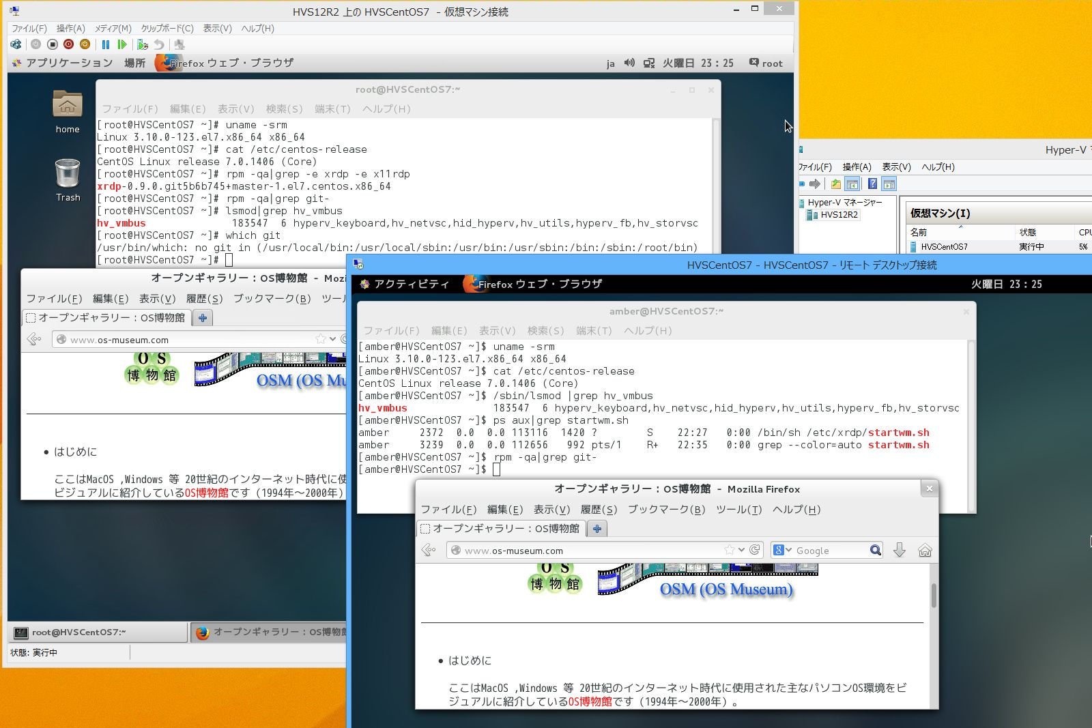Click the Revert arrow icon in VM toolbar
This screenshot has width=1092, height=728.
click(x=159, y=44)
